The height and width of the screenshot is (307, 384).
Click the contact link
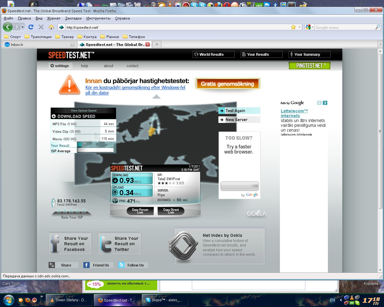[133, 66]
